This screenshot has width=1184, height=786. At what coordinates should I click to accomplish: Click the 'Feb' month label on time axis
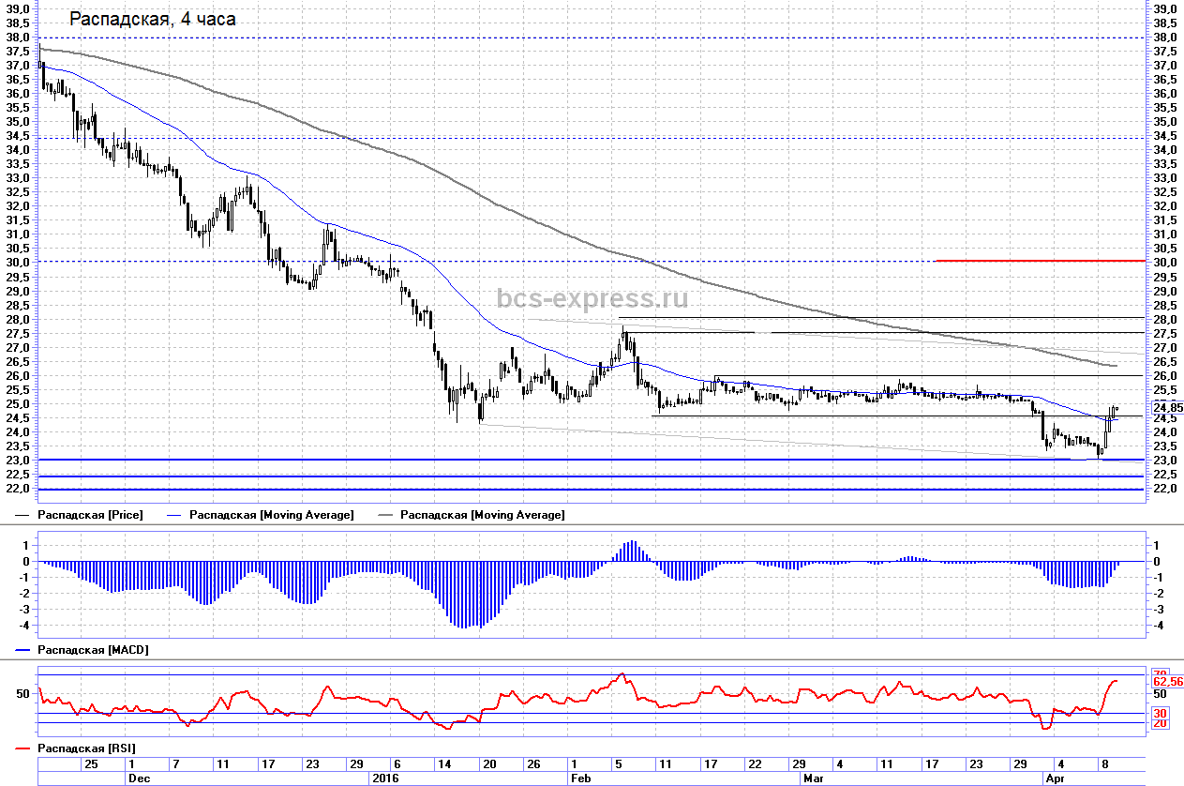point(580,778)
